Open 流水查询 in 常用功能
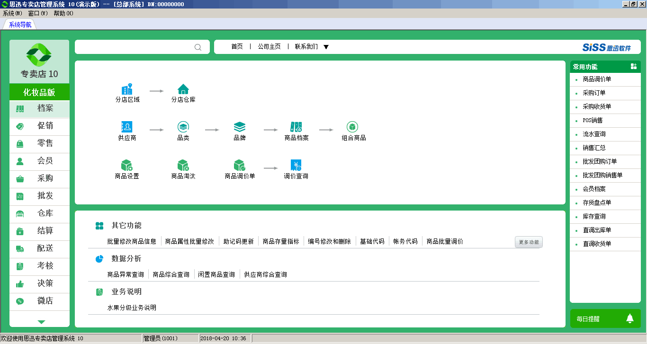The height and width of the screenshot is (344, 647). click(605, 134)
